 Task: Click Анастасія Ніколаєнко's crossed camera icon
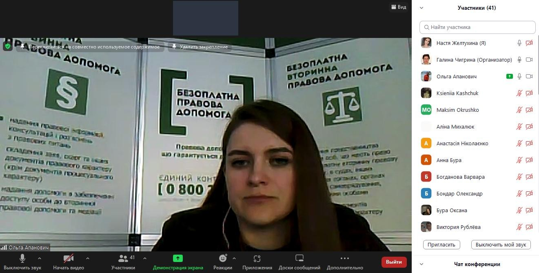click(529, 143)
